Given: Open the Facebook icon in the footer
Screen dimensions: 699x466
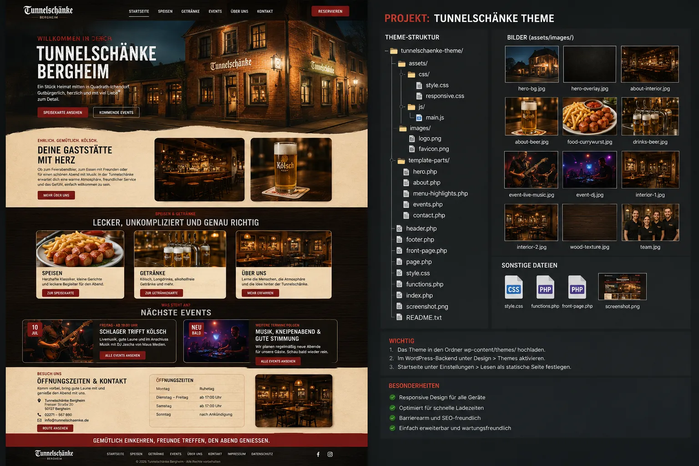Looking at the screenshot, I should pos(318,454).
